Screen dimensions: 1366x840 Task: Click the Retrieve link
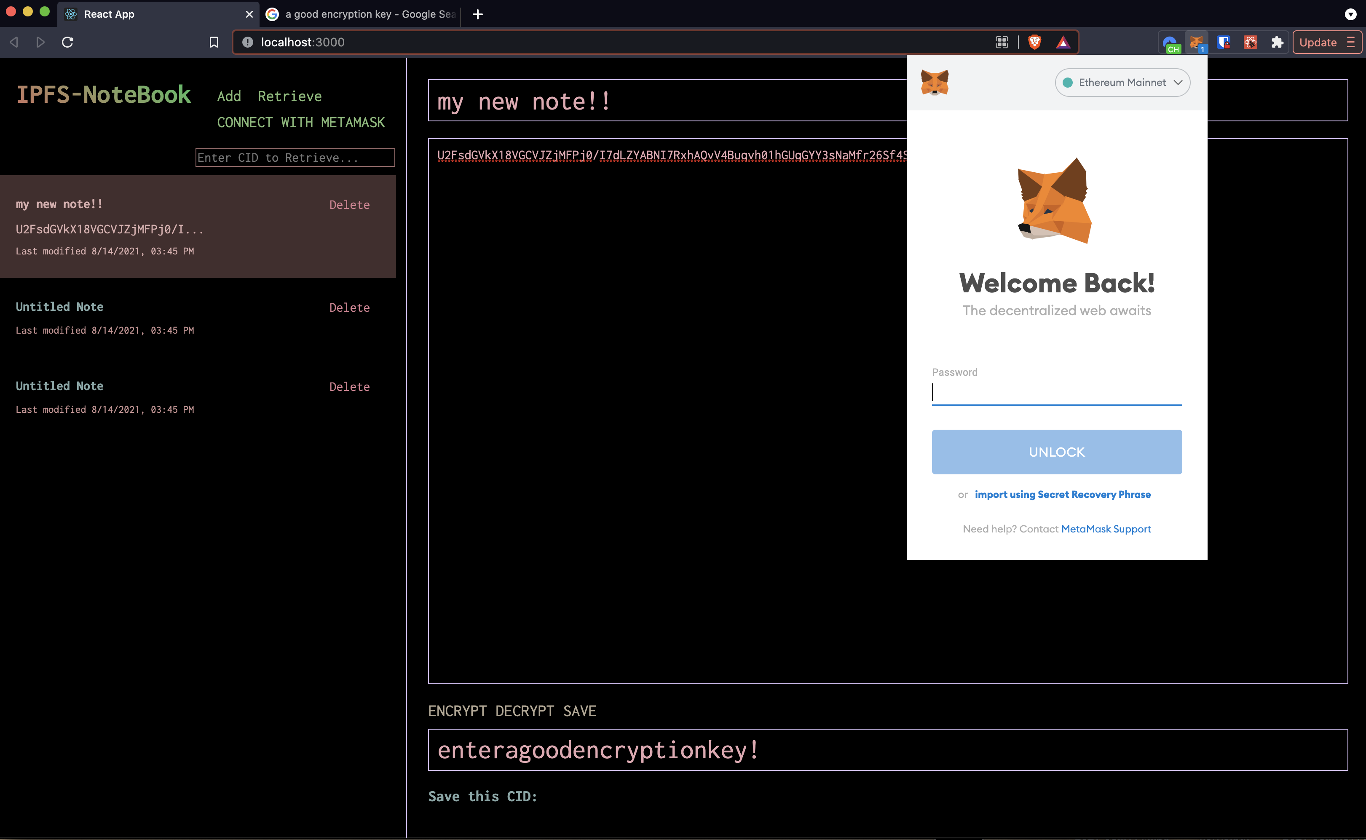289,96
